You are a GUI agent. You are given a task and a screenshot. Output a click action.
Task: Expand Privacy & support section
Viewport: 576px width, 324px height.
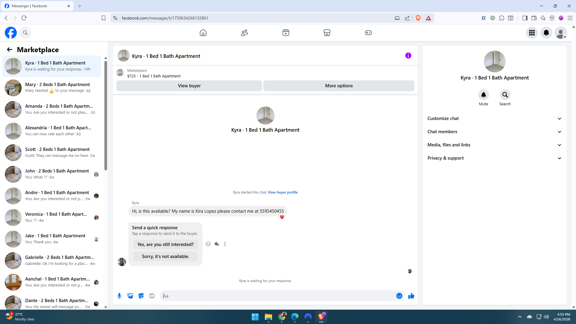tap(494, 158)
